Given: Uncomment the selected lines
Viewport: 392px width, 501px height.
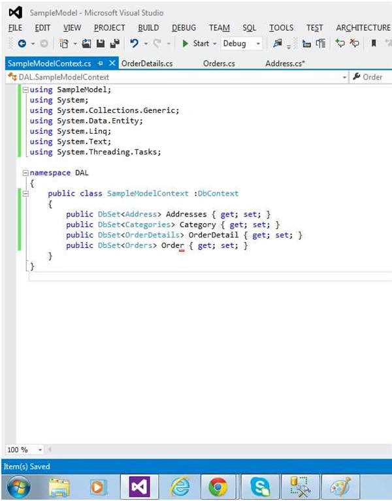Looking at the screenshot, I should tap(354, 43).
